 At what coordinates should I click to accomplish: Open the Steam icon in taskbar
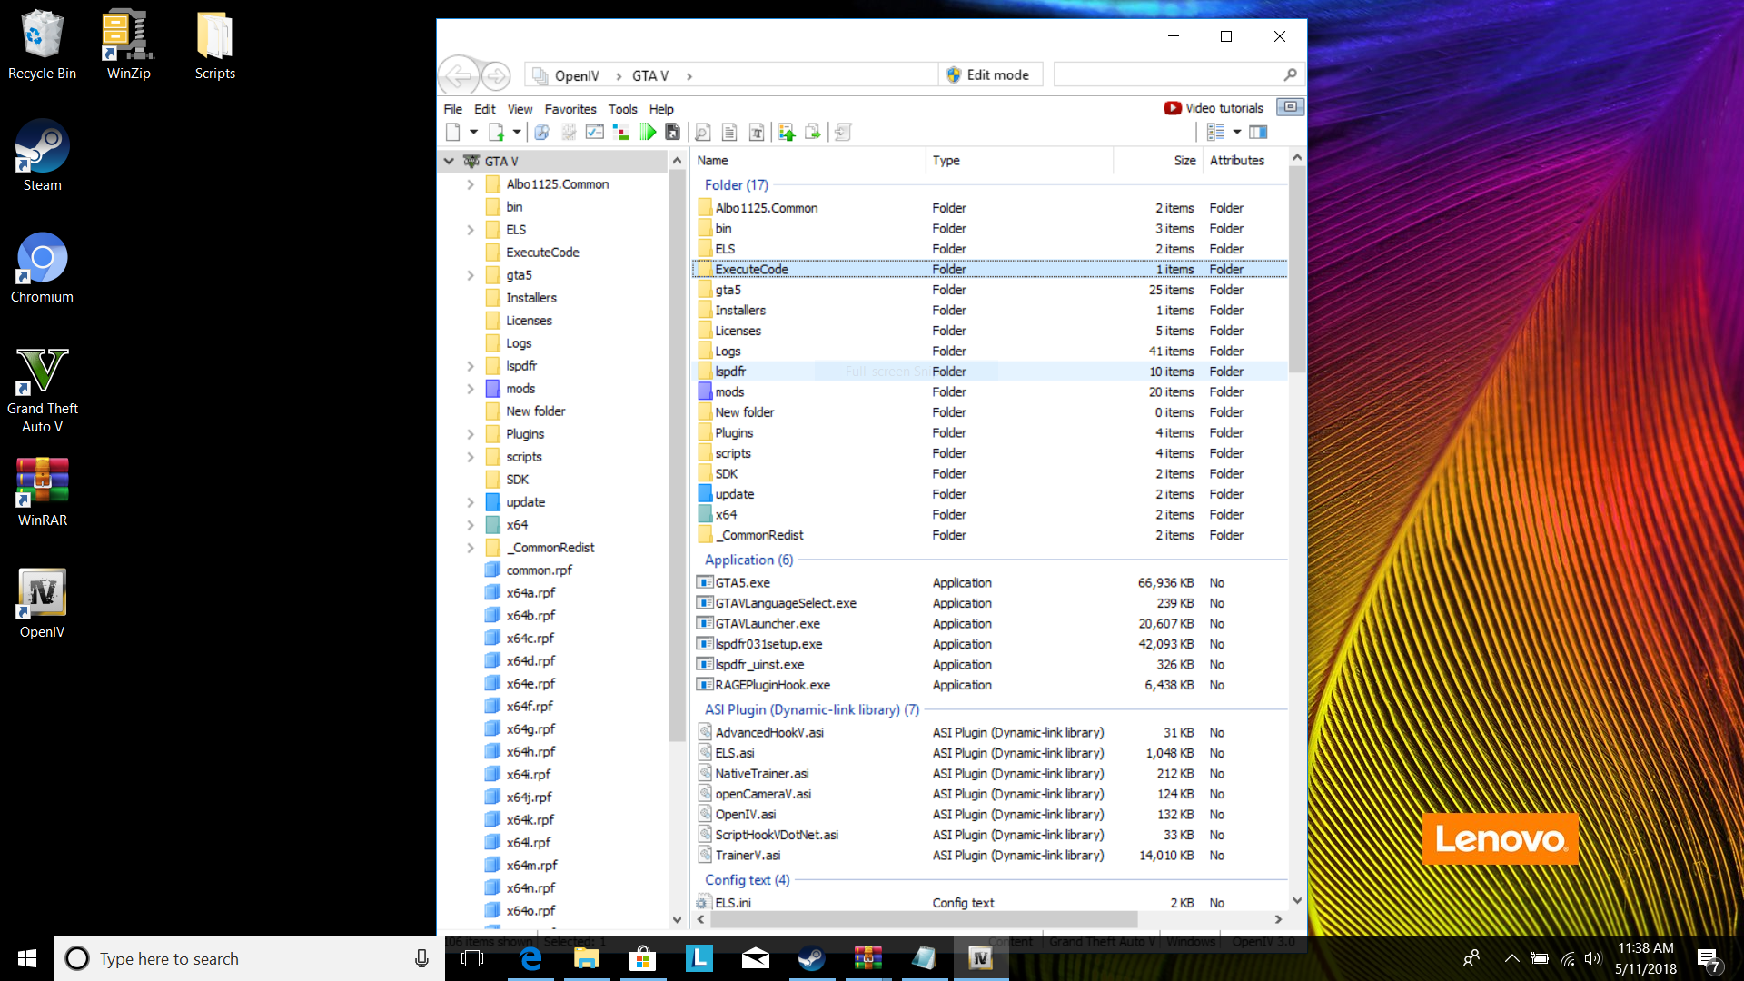(811, 958)
